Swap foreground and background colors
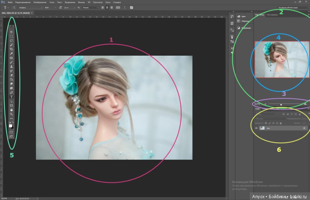Screen dimensions: 310x200 coord(13,123)
